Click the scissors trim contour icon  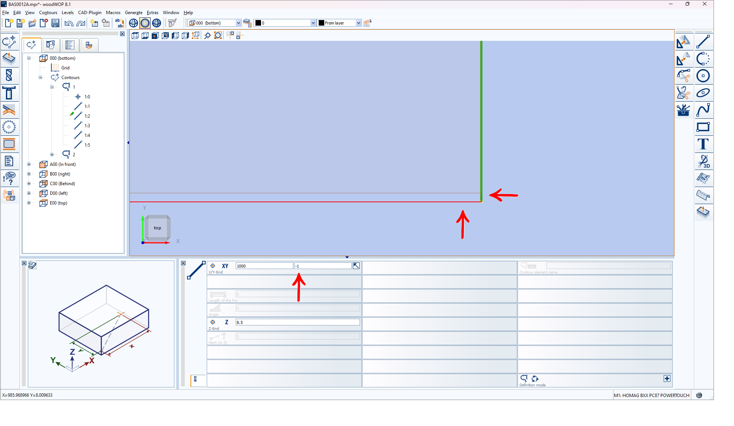683,76
